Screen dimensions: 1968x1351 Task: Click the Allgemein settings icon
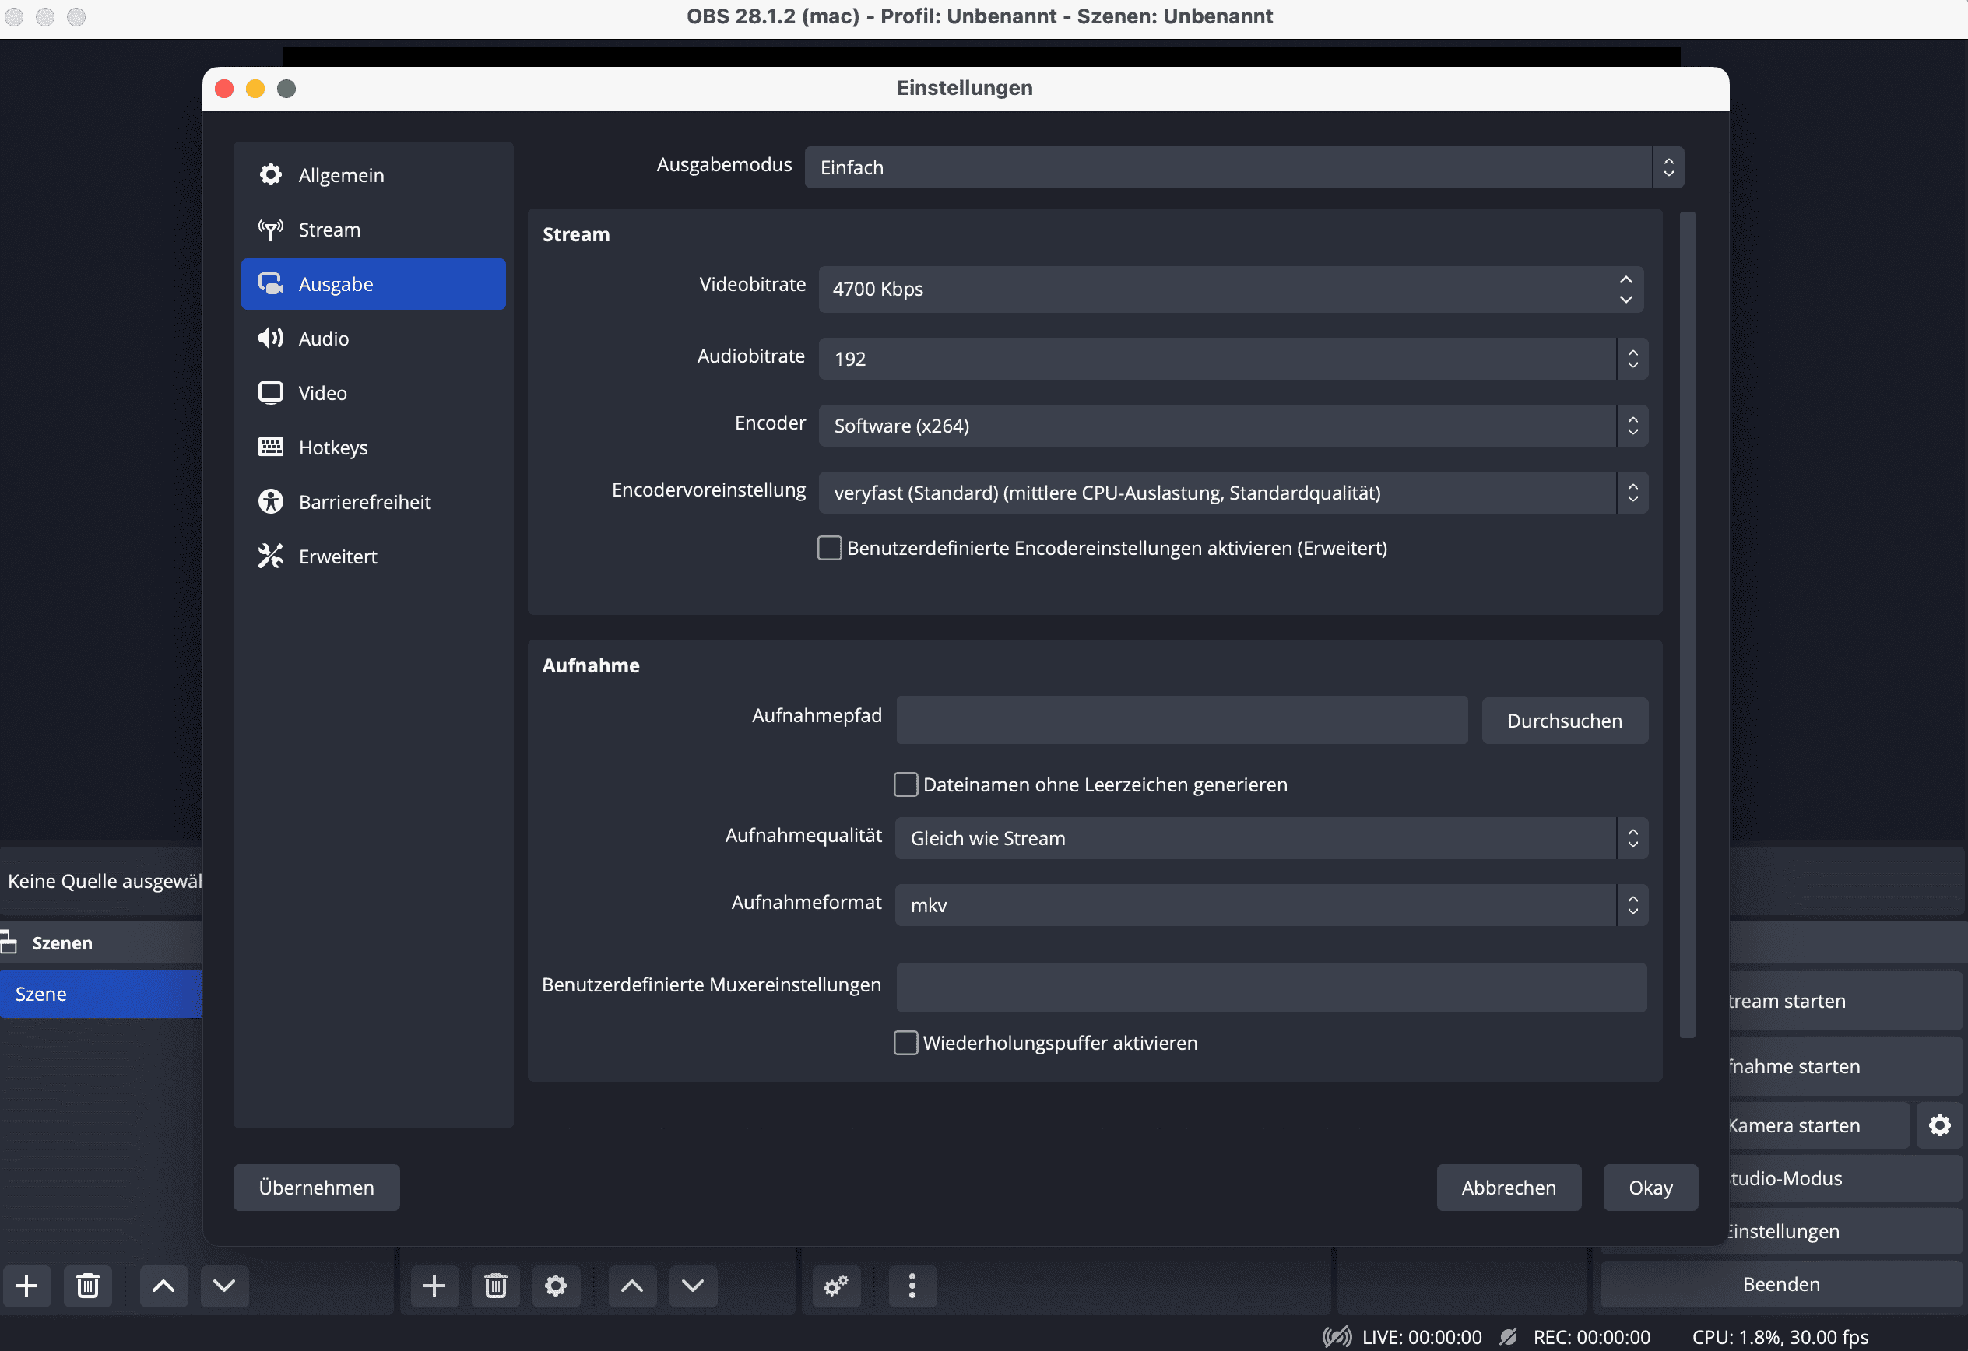pos(271,175)
